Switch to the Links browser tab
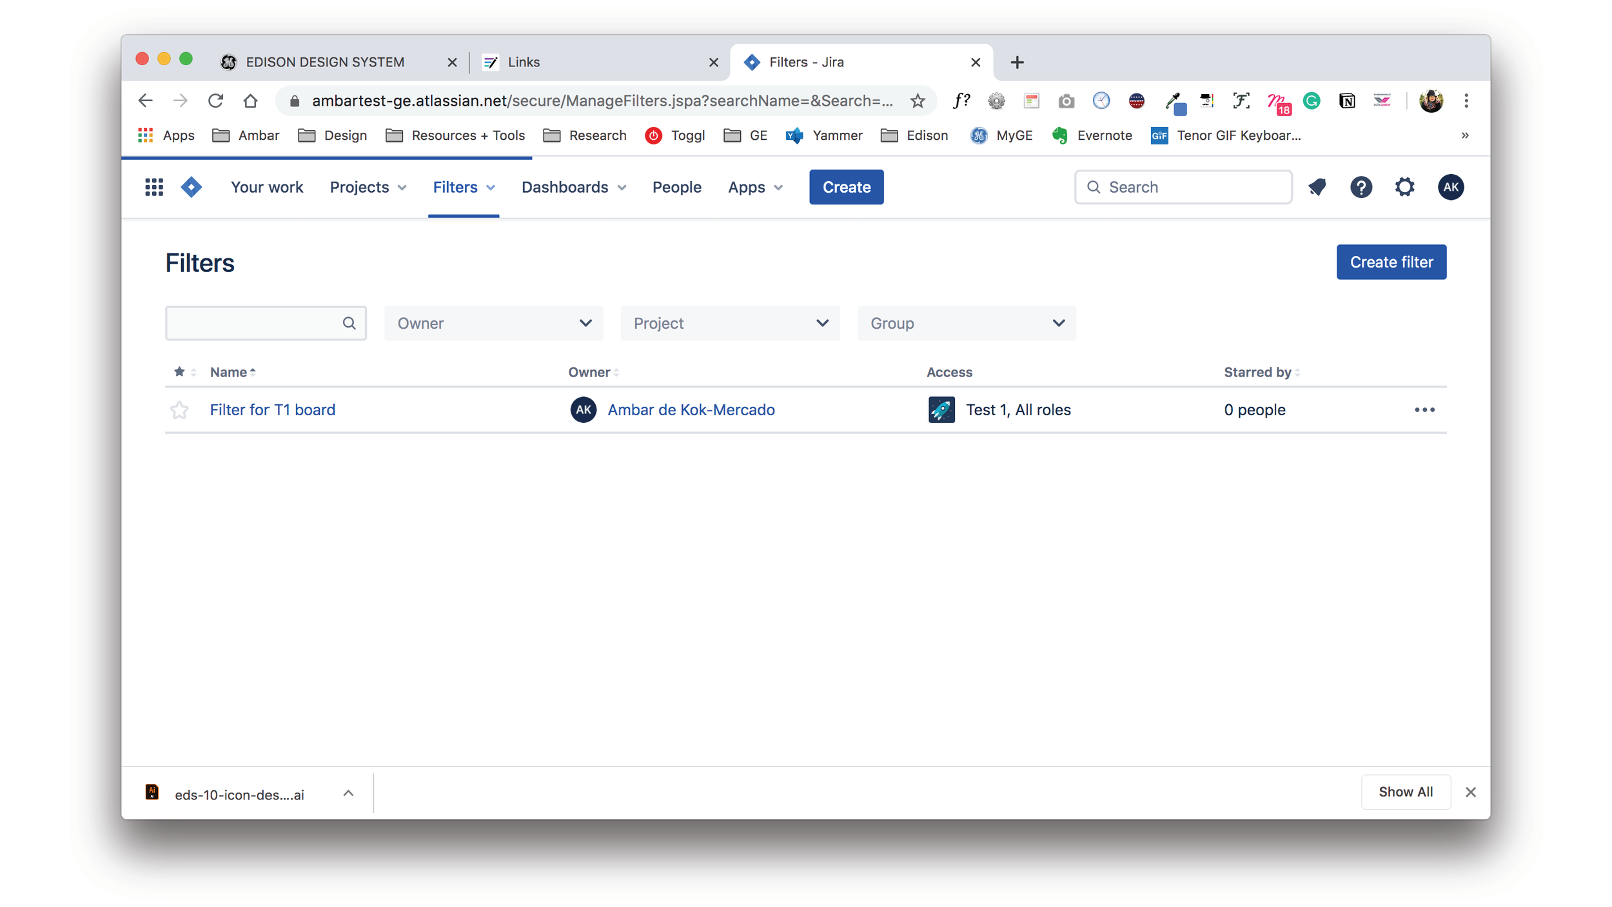This screenshot has height=907, width=1612. click(x=600, y=62)
